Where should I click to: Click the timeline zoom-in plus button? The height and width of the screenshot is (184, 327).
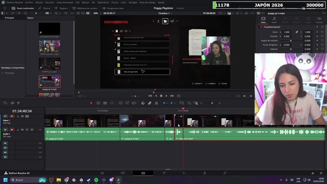pyautogui.click(x=219, y=103)
